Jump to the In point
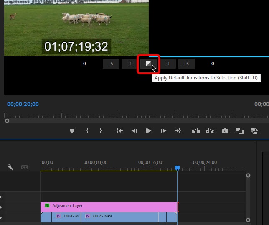 click(x=120, y=131)
